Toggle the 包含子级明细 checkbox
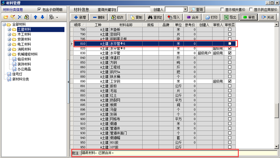Image resolution: width=280 pixels, height=158 pixels. pos(39,9)
